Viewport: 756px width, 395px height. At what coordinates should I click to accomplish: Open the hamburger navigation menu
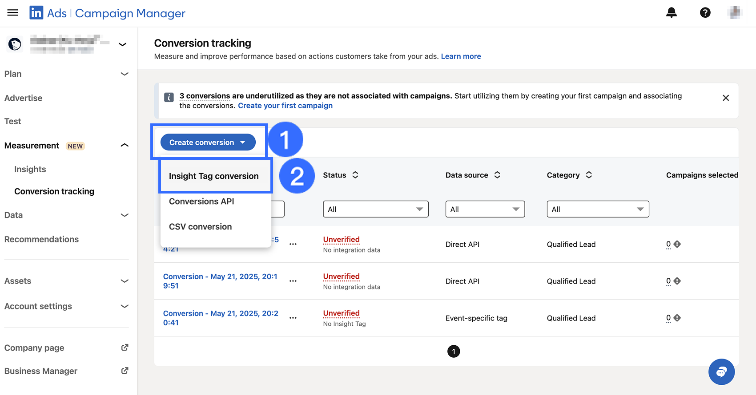[13, 13]
